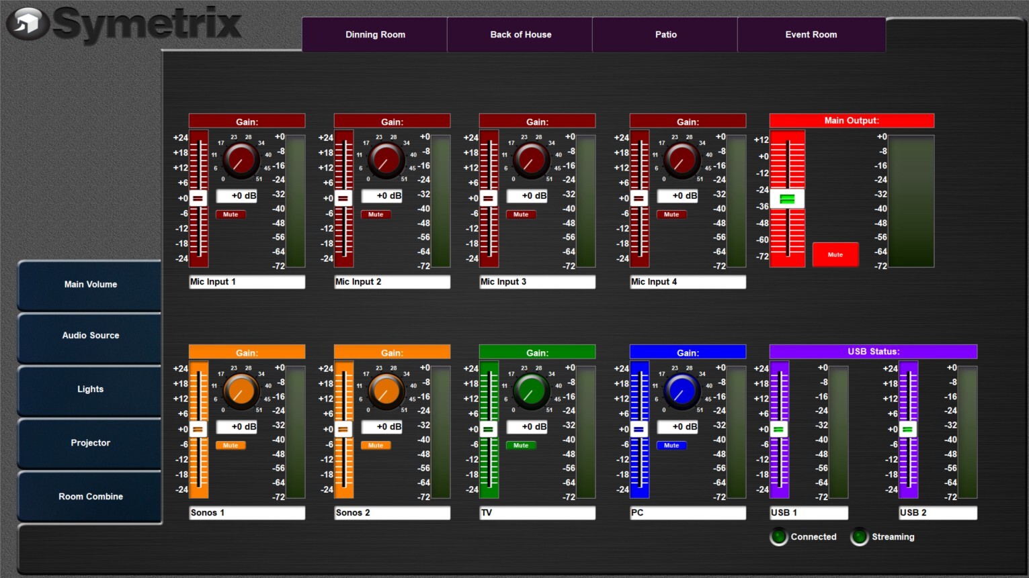This screenshot has width=1029, height=578.
Task: Mute the Main Output
Action: [835, 254]
